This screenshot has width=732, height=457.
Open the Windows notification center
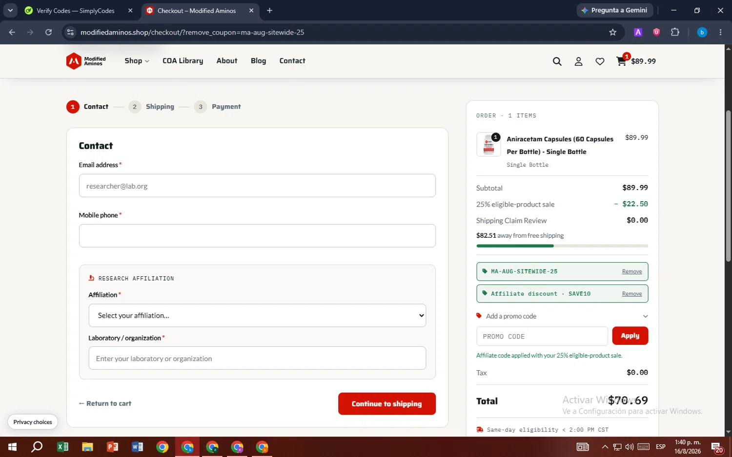(x=717, y=447)
